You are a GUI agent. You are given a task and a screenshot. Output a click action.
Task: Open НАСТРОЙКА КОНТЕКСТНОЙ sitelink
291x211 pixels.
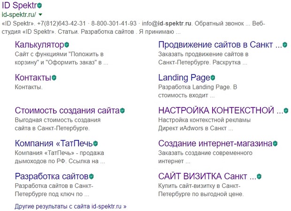click(221, 110)
